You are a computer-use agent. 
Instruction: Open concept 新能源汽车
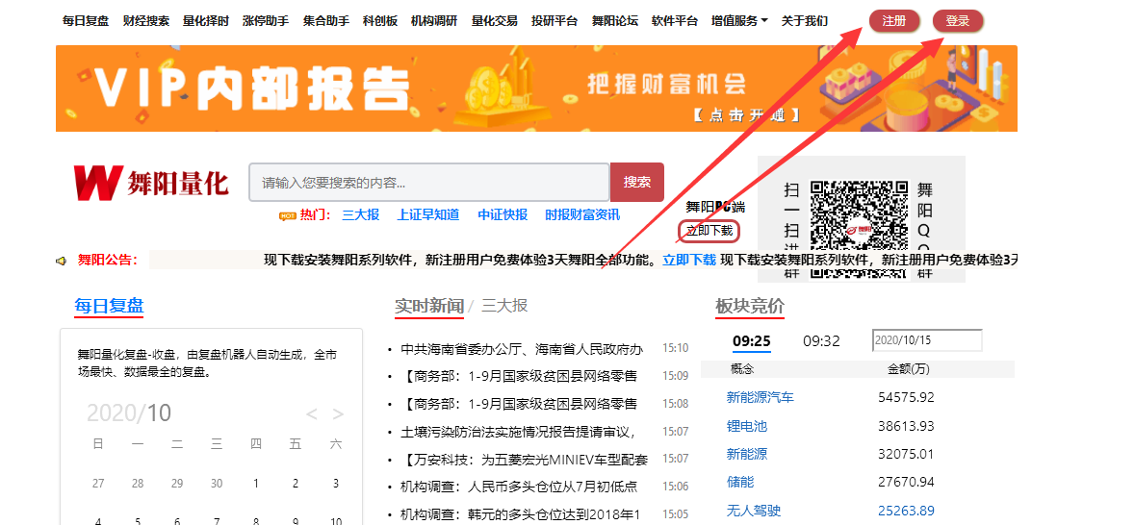click(x=761, y=398)
